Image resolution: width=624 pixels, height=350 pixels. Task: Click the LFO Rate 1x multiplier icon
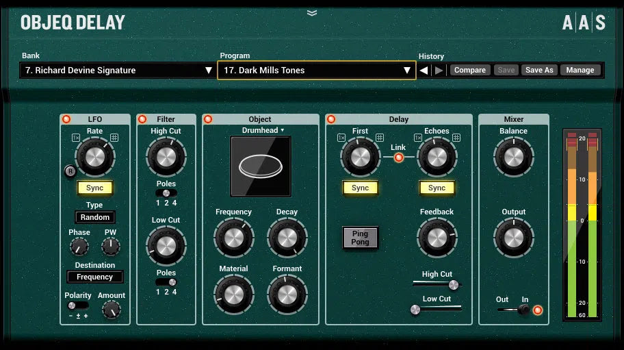[76, 138]
